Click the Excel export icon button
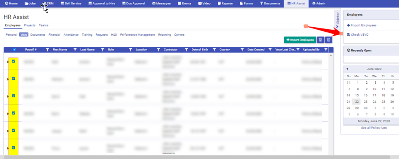 (x=321, y=40)
